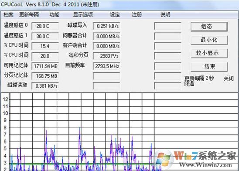The width and height of the screenshot is (239, 171).
Task: Click the 目前频率 value 2793.5 MHz
Action: (x=106, y=66)
